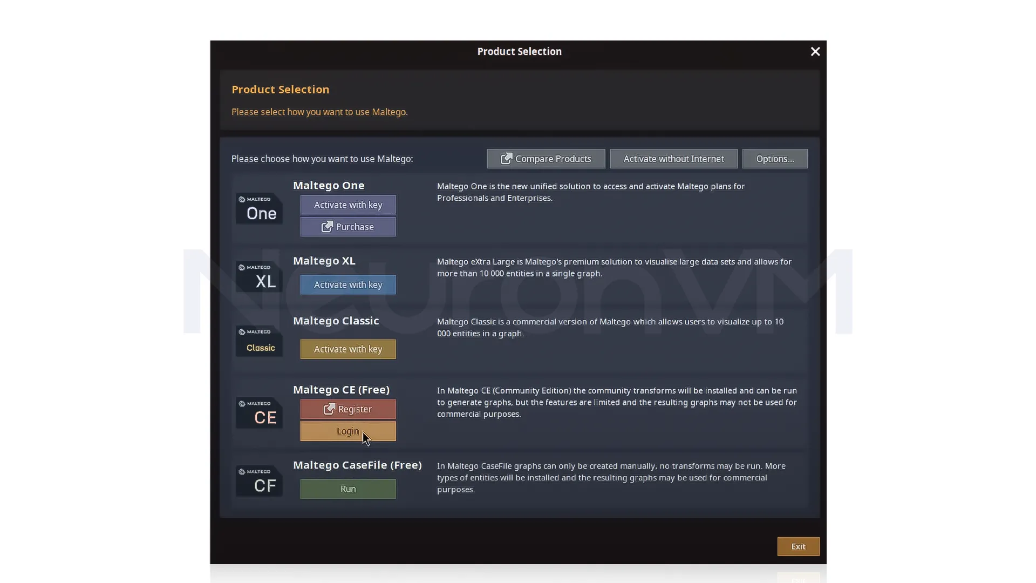Viewport: 1036px width, 583px height.
Task: Click the 'Product Selection' title bar text
Action: tap(519, 51)
